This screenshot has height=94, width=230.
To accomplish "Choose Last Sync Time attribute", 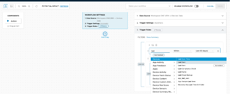I will tap(201, 59).
